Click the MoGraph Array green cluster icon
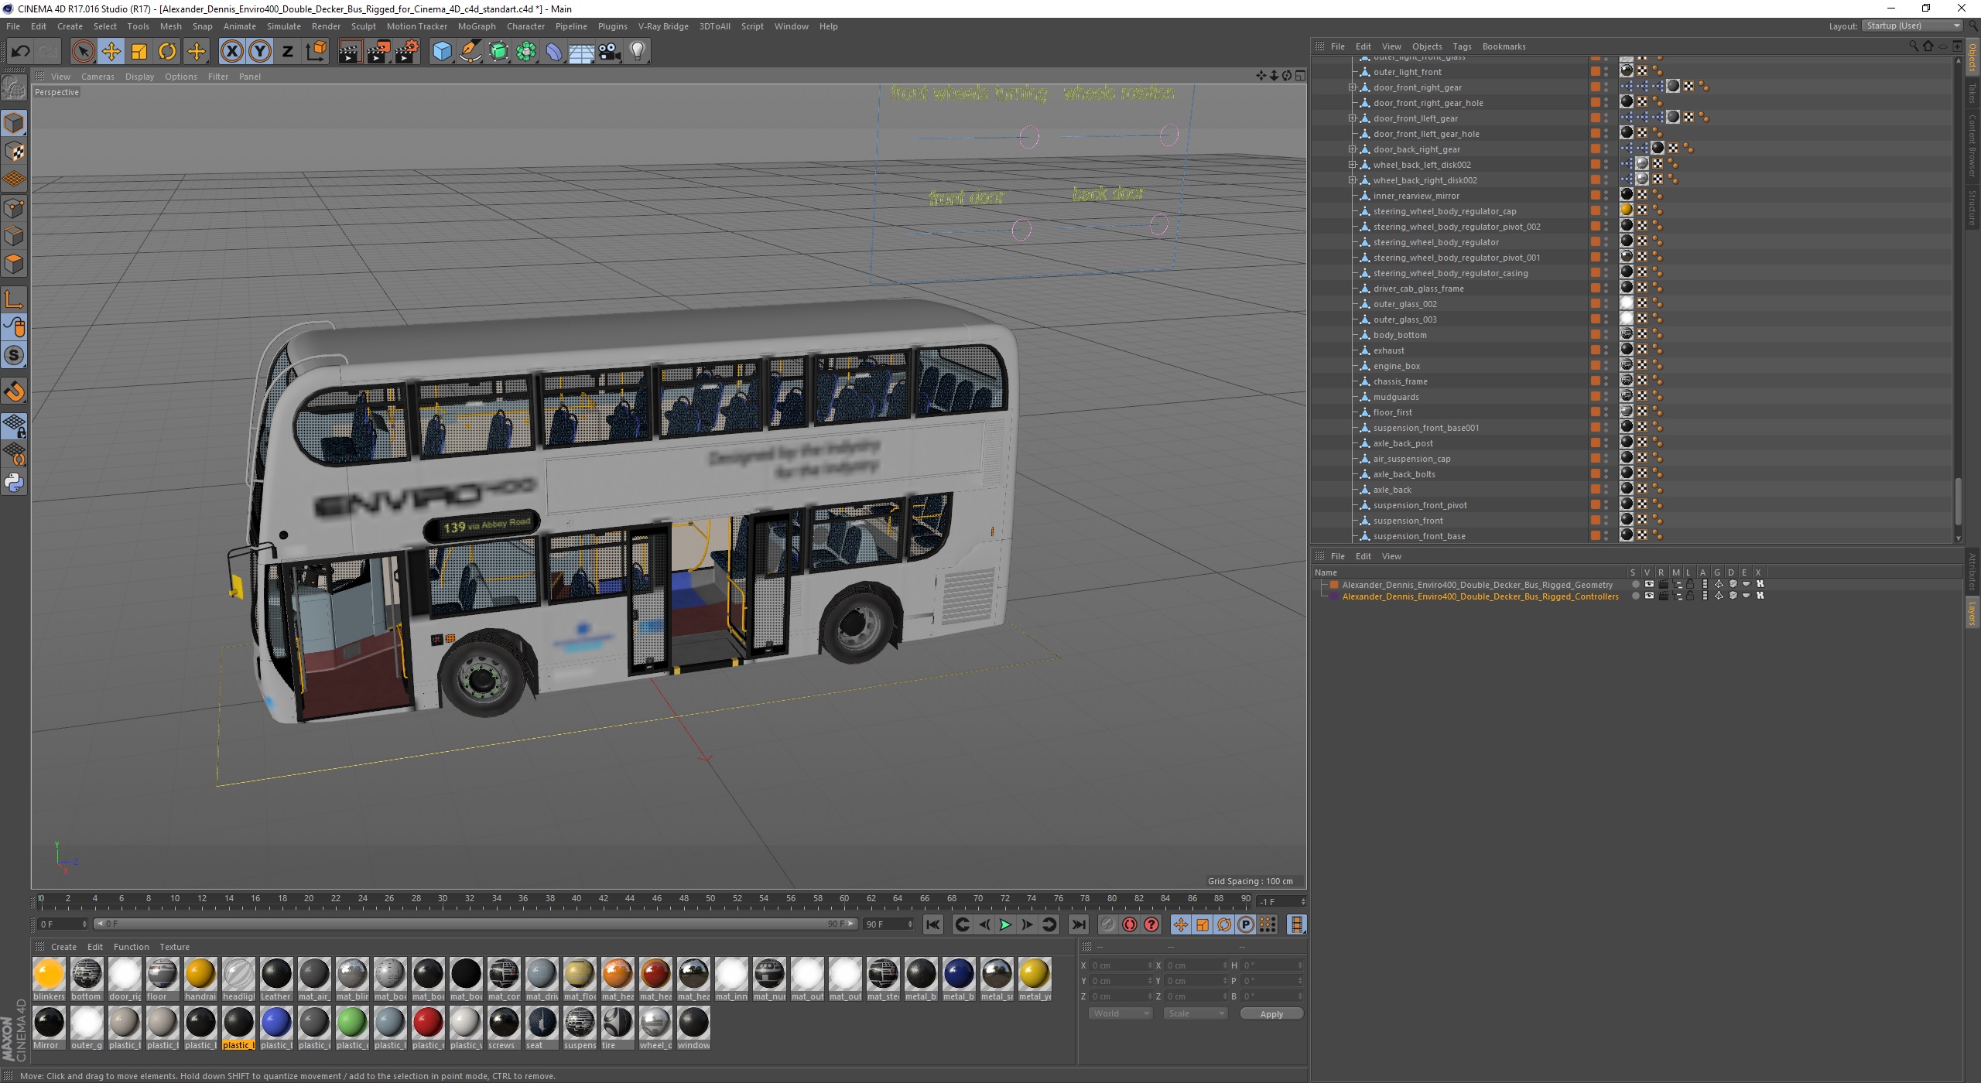The height and width of the screenshot is (1083, 1981). pyautogui.click(x=527, y=52)
